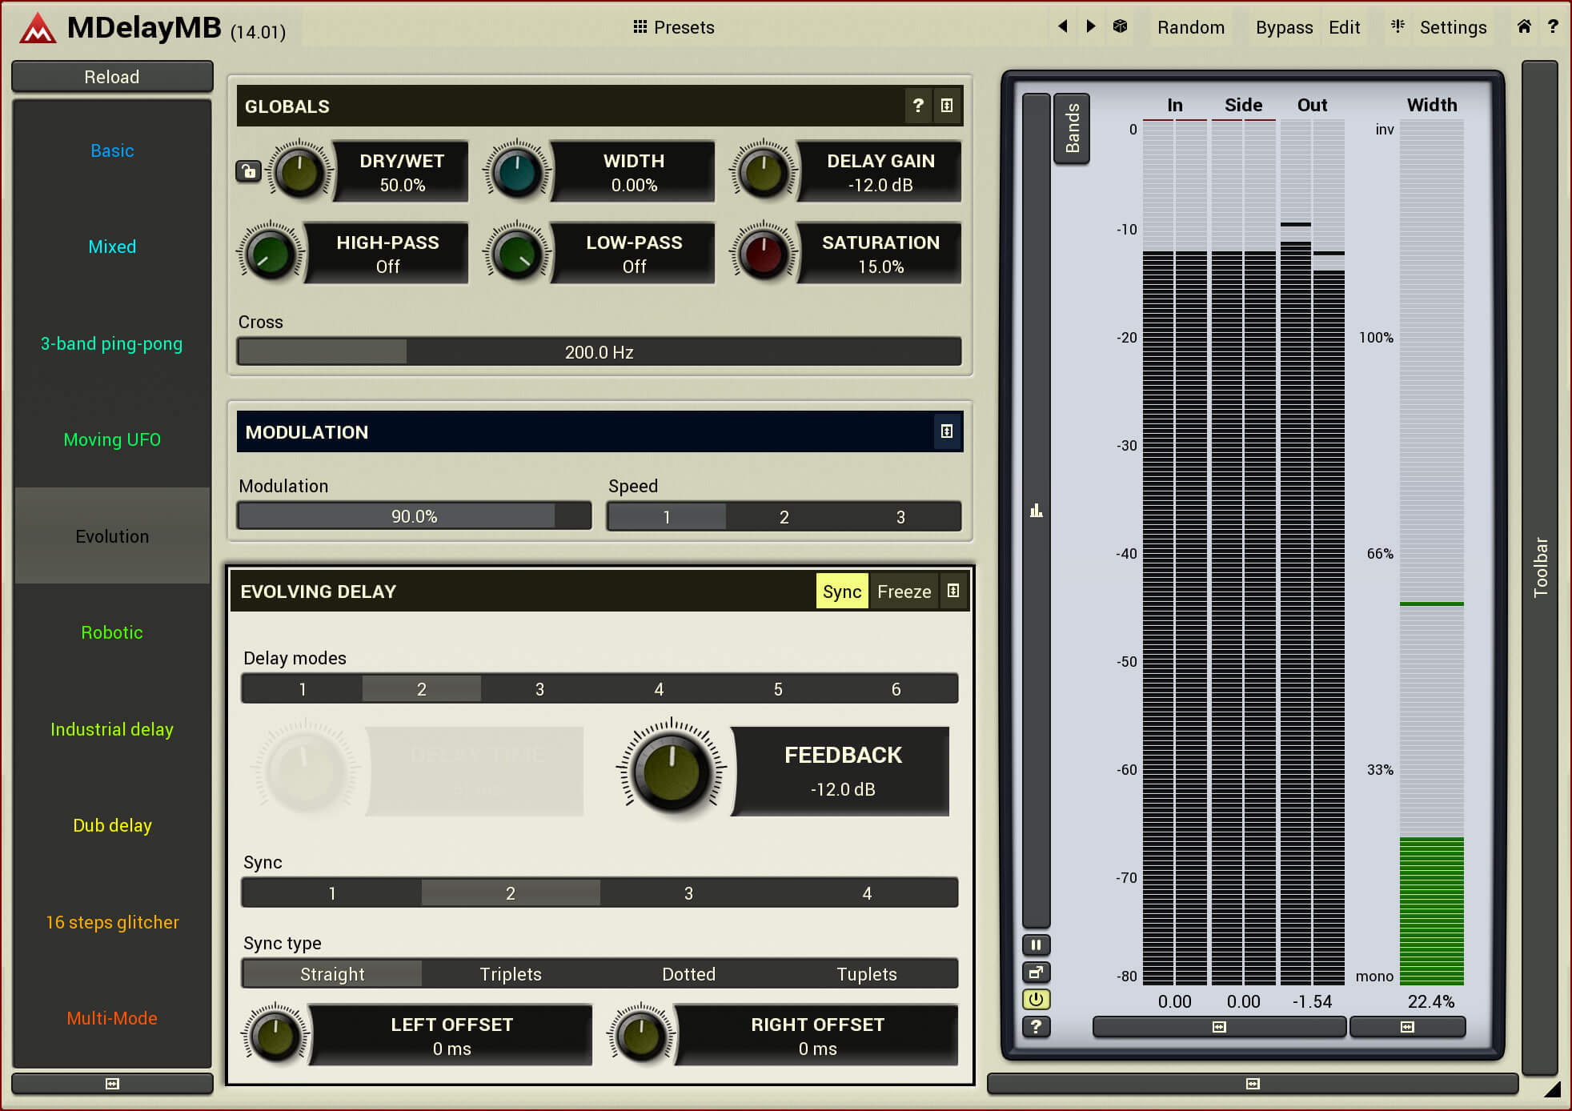Click the histogram icon on meter bar
Viewport: 1572px width, 1111px height.
tap(1036, 511)
